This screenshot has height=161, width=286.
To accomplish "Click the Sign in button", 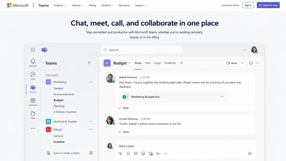I will [x=248, y=5].
